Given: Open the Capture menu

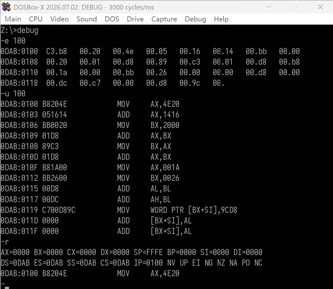Looking at the screenshot, I should point(164,19).
